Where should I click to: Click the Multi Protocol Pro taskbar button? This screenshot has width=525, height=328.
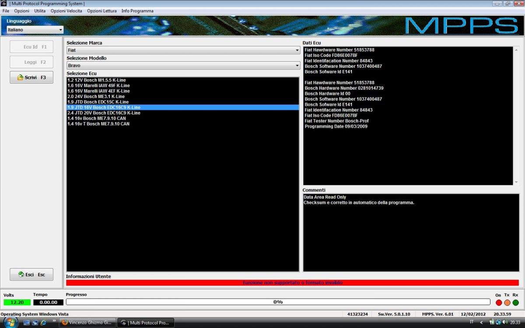pyautogui.click(x=146, y=322)
